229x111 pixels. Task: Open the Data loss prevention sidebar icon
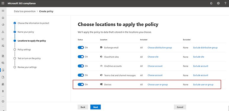[3, 70]
